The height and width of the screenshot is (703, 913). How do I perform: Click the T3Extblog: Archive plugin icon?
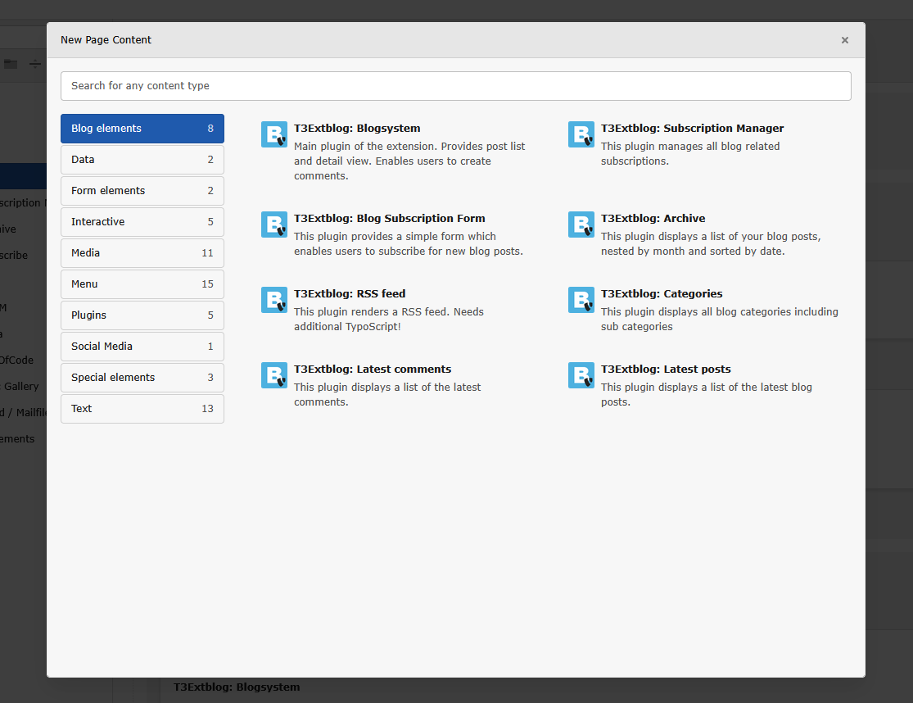pos(581,224)
